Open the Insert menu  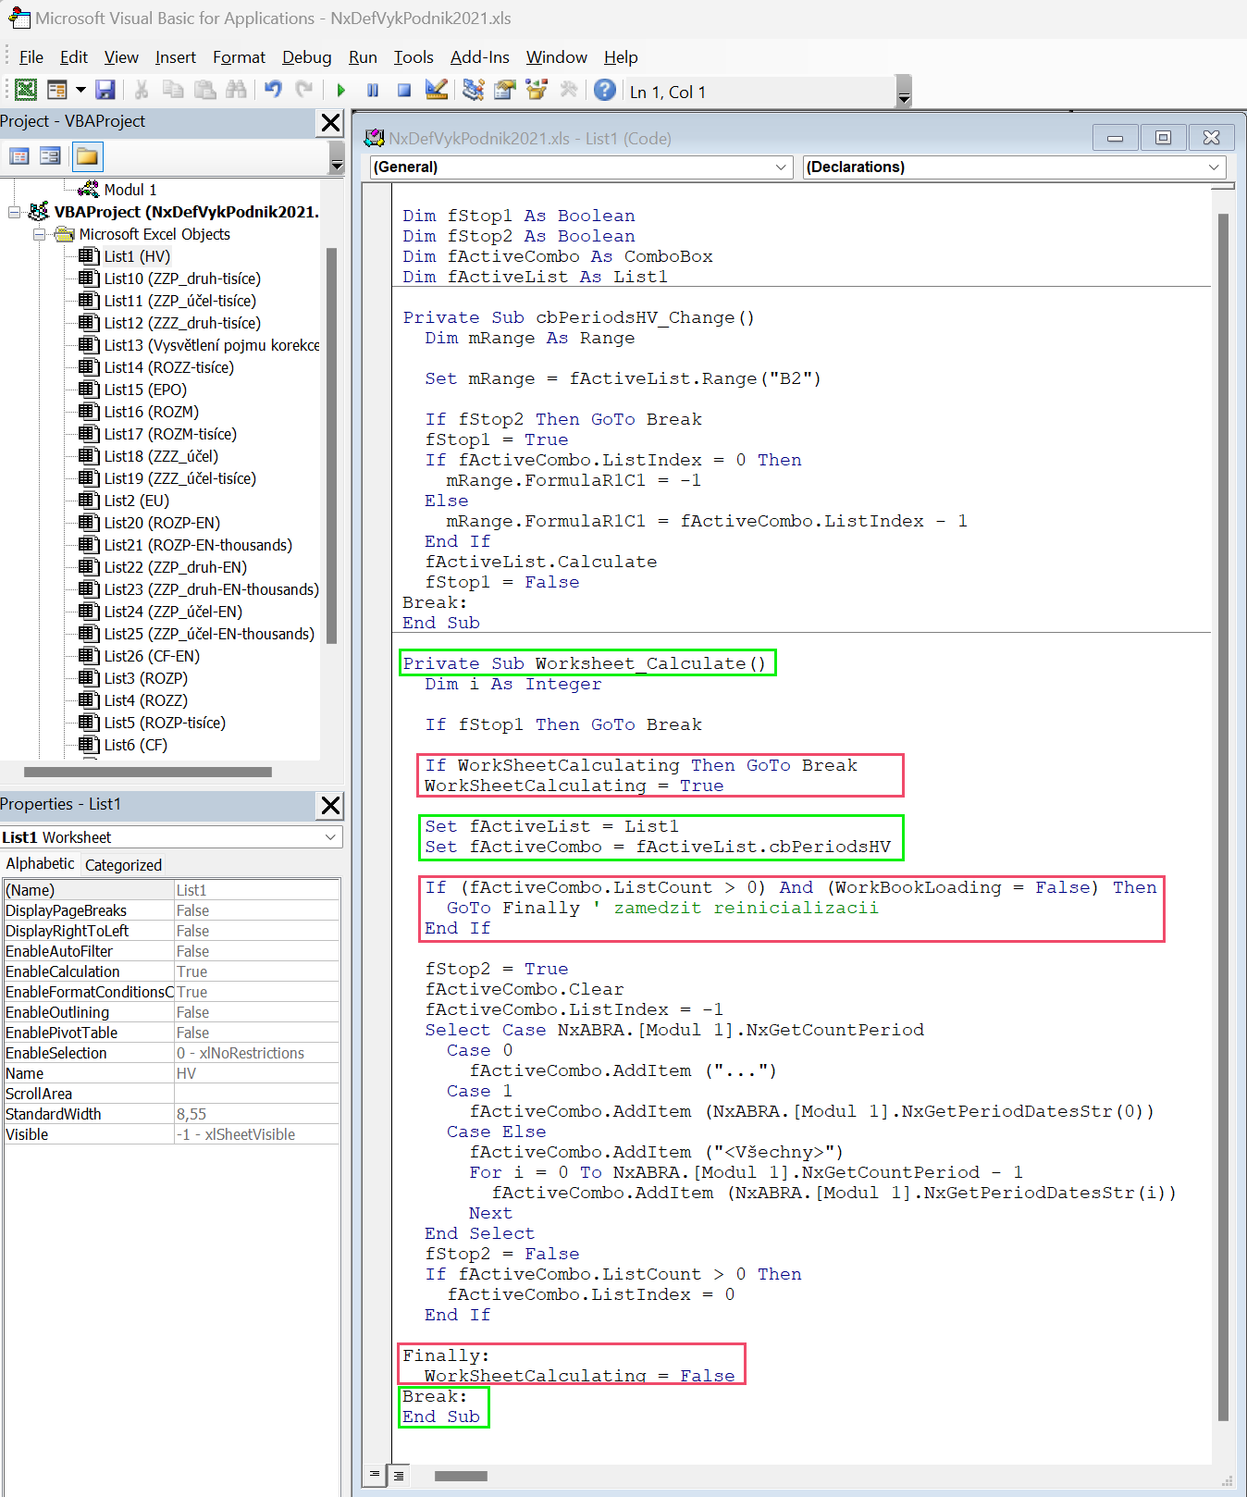click(176, 57)
